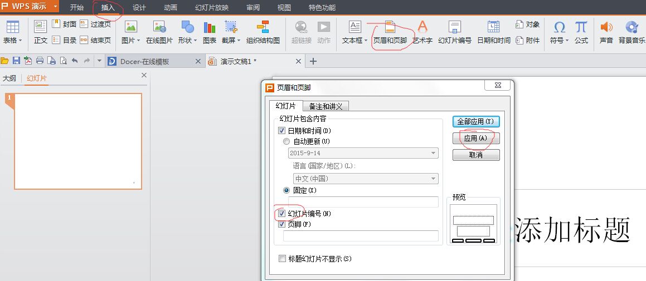This screenshot has width=646, height=281.
Task: Insert 声音 audio
Action: pyautogui.click(x=606, y=32)
